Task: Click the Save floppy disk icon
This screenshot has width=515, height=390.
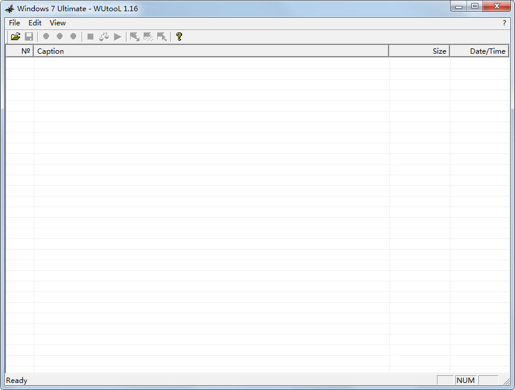Action: tap(28, 37)
